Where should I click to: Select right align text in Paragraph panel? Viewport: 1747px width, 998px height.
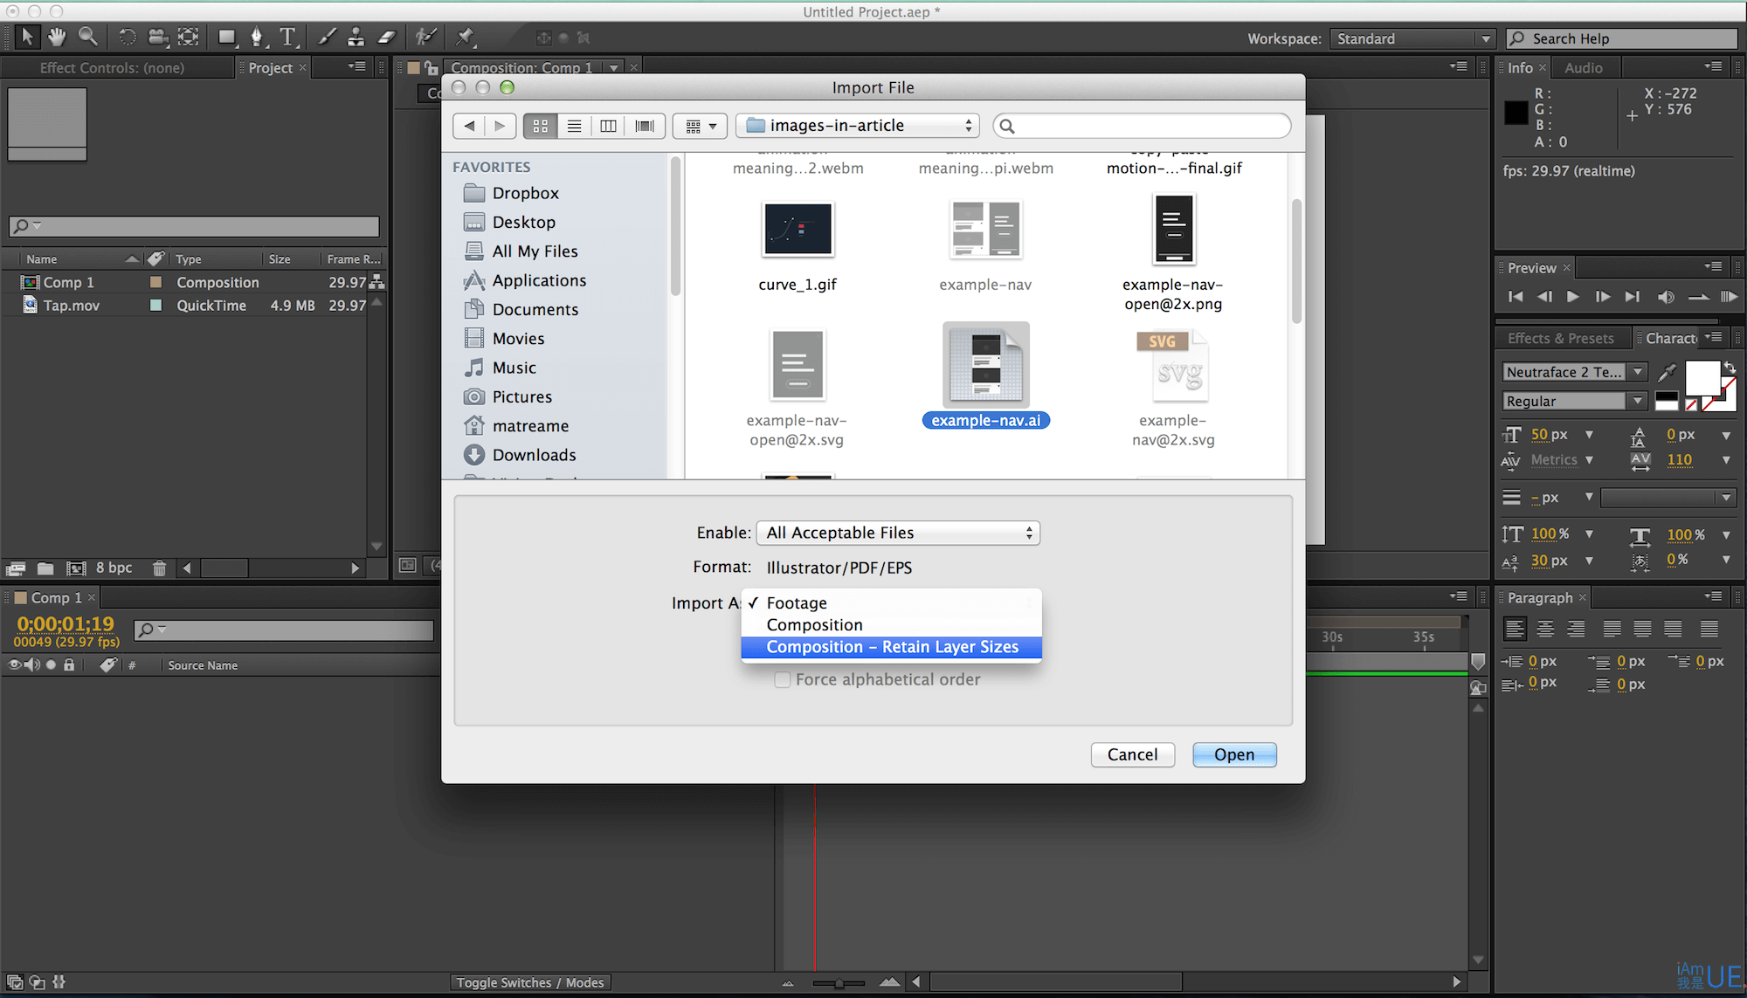(1576, 629)
